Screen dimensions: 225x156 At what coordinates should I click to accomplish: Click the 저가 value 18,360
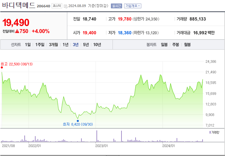pos(125,33)
